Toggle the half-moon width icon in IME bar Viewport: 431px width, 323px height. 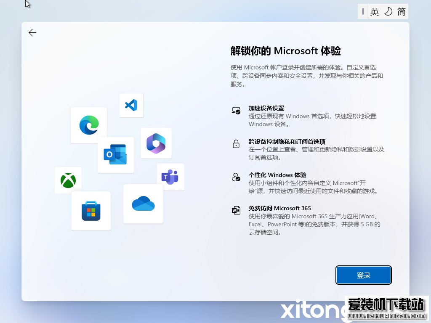pos(388,11)
